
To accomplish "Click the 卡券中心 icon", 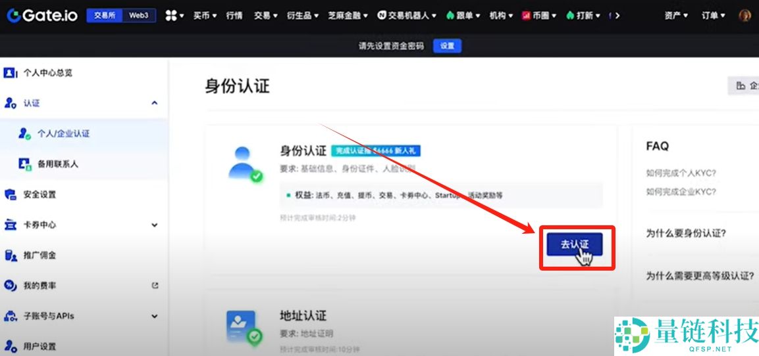I will point(11,225).
